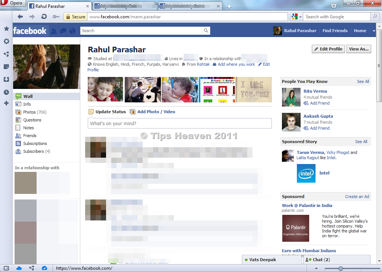Click the What's on your mind field
This screenshot has width=382, height=272.
180,123
